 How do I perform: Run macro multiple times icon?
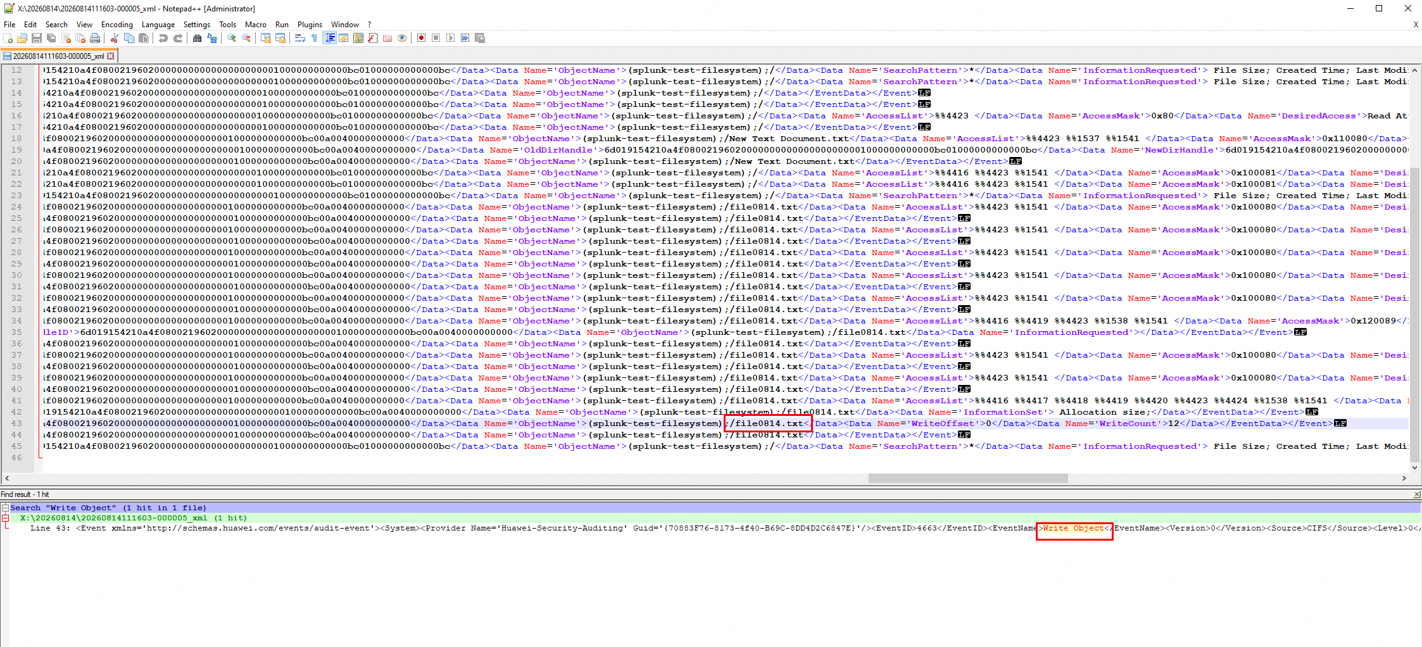465,38
